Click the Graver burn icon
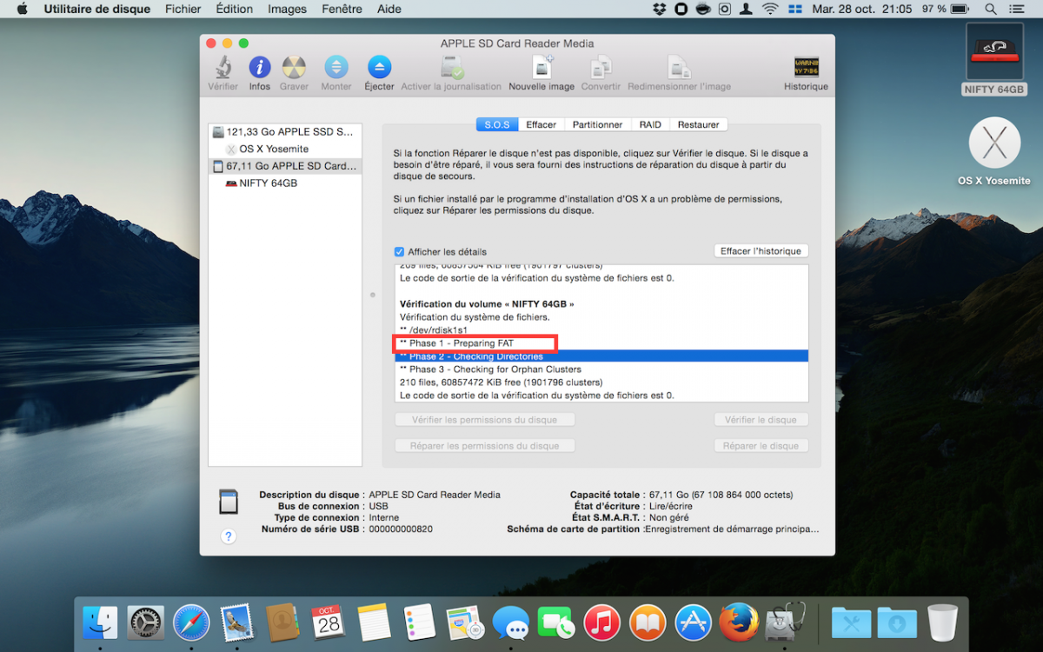 click(294, 68)
